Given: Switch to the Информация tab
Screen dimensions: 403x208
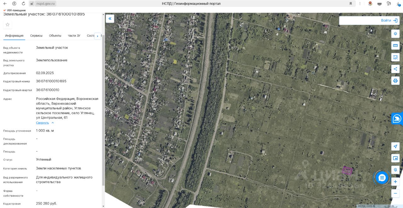Looking at the screenshot, I should point(14,36).
